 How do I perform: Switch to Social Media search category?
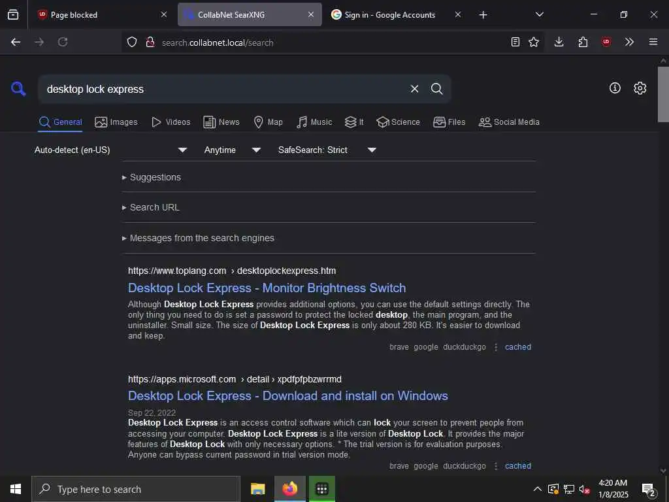pos(509,122)
